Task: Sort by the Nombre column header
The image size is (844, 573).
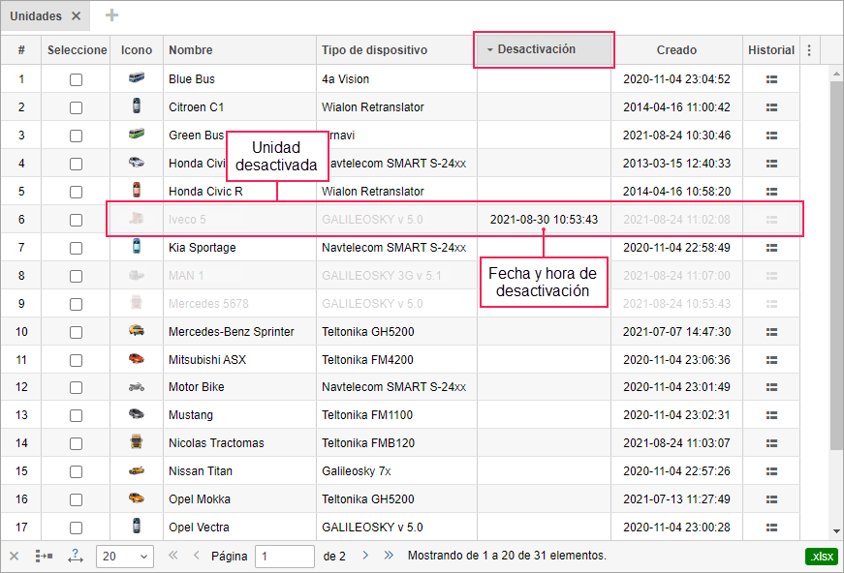Action: [x=239, y=50]
